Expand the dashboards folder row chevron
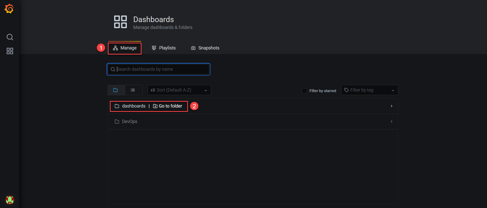This screenshot has width=487, height=208. point(391,106)
